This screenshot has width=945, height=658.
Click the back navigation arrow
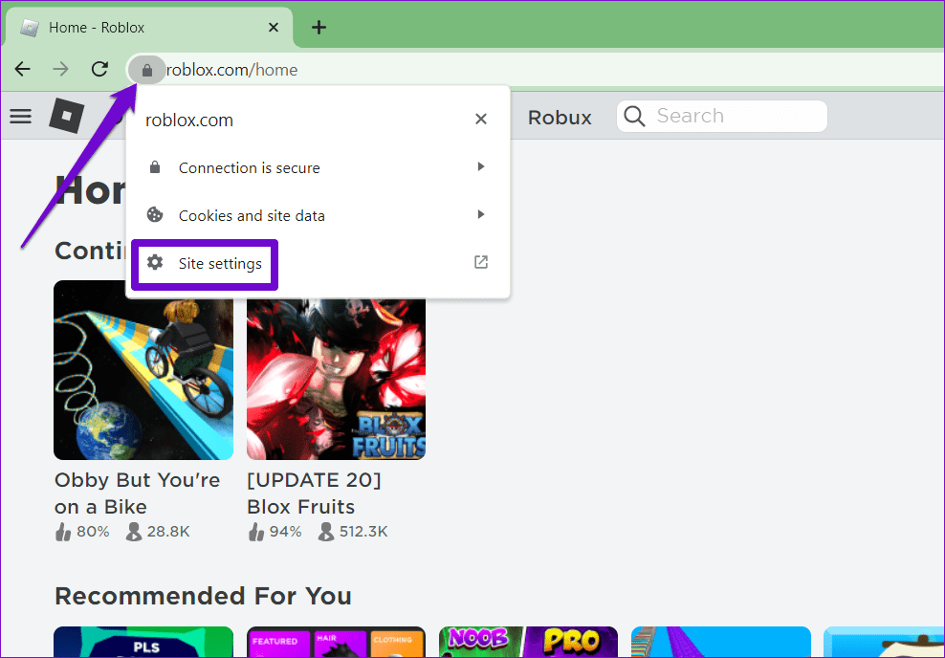pyautogui.click(x=22, y=69)
